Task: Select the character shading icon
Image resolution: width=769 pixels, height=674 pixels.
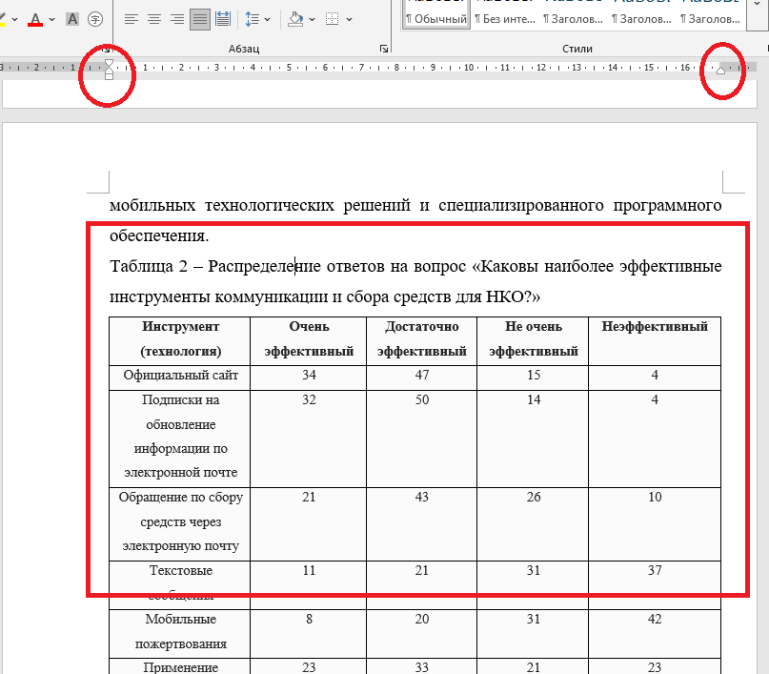Action: click(x=72, y=19)
